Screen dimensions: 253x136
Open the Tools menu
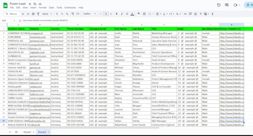[59, 7]
